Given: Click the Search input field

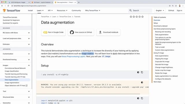Looking at the screenshot, I should (x=140, y=10).
